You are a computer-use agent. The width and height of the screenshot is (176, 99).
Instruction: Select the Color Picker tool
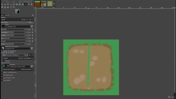pos(11,7)
